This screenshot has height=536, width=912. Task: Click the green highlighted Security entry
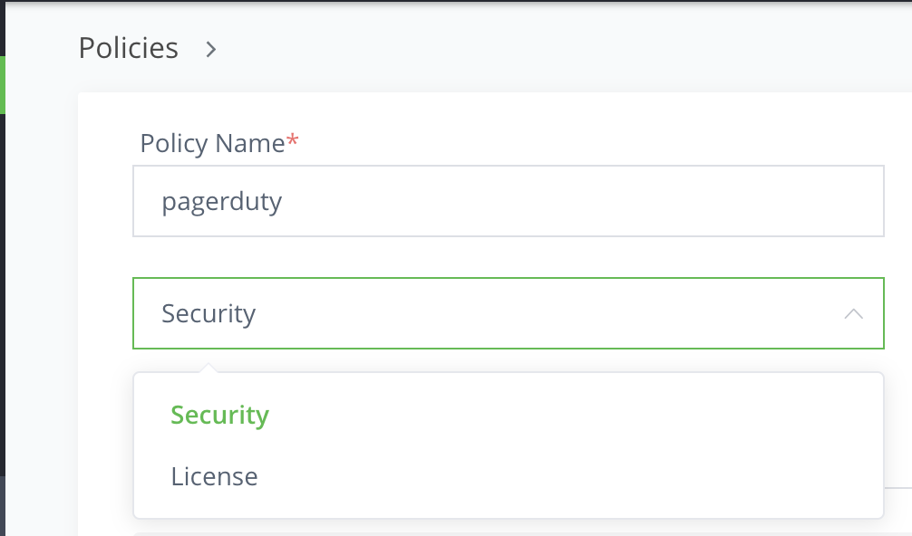[x=220, y=415]
